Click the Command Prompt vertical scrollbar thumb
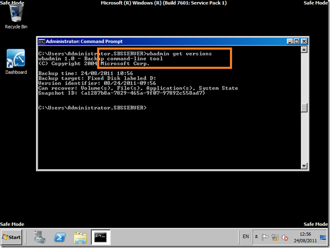The width and height of the screenshot is (330, 248). [x=304, y=108]
